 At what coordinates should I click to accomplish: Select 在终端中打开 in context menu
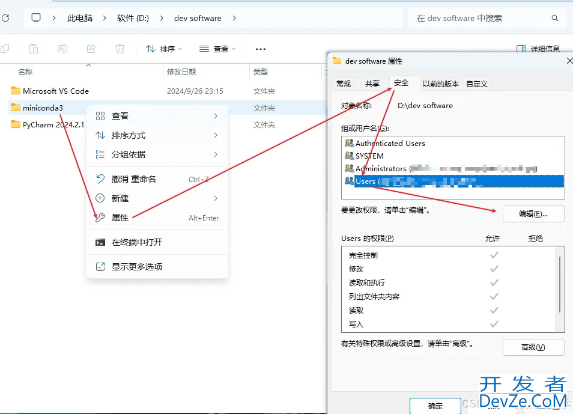157,242
